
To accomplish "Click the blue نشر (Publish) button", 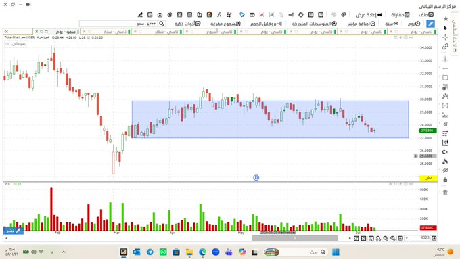I will pos(14,231).
